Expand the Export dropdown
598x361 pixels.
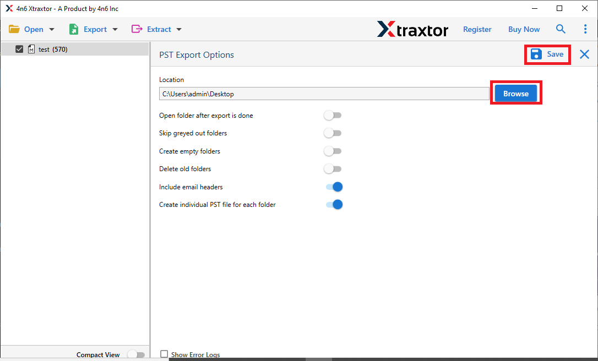tap(115, 29)
